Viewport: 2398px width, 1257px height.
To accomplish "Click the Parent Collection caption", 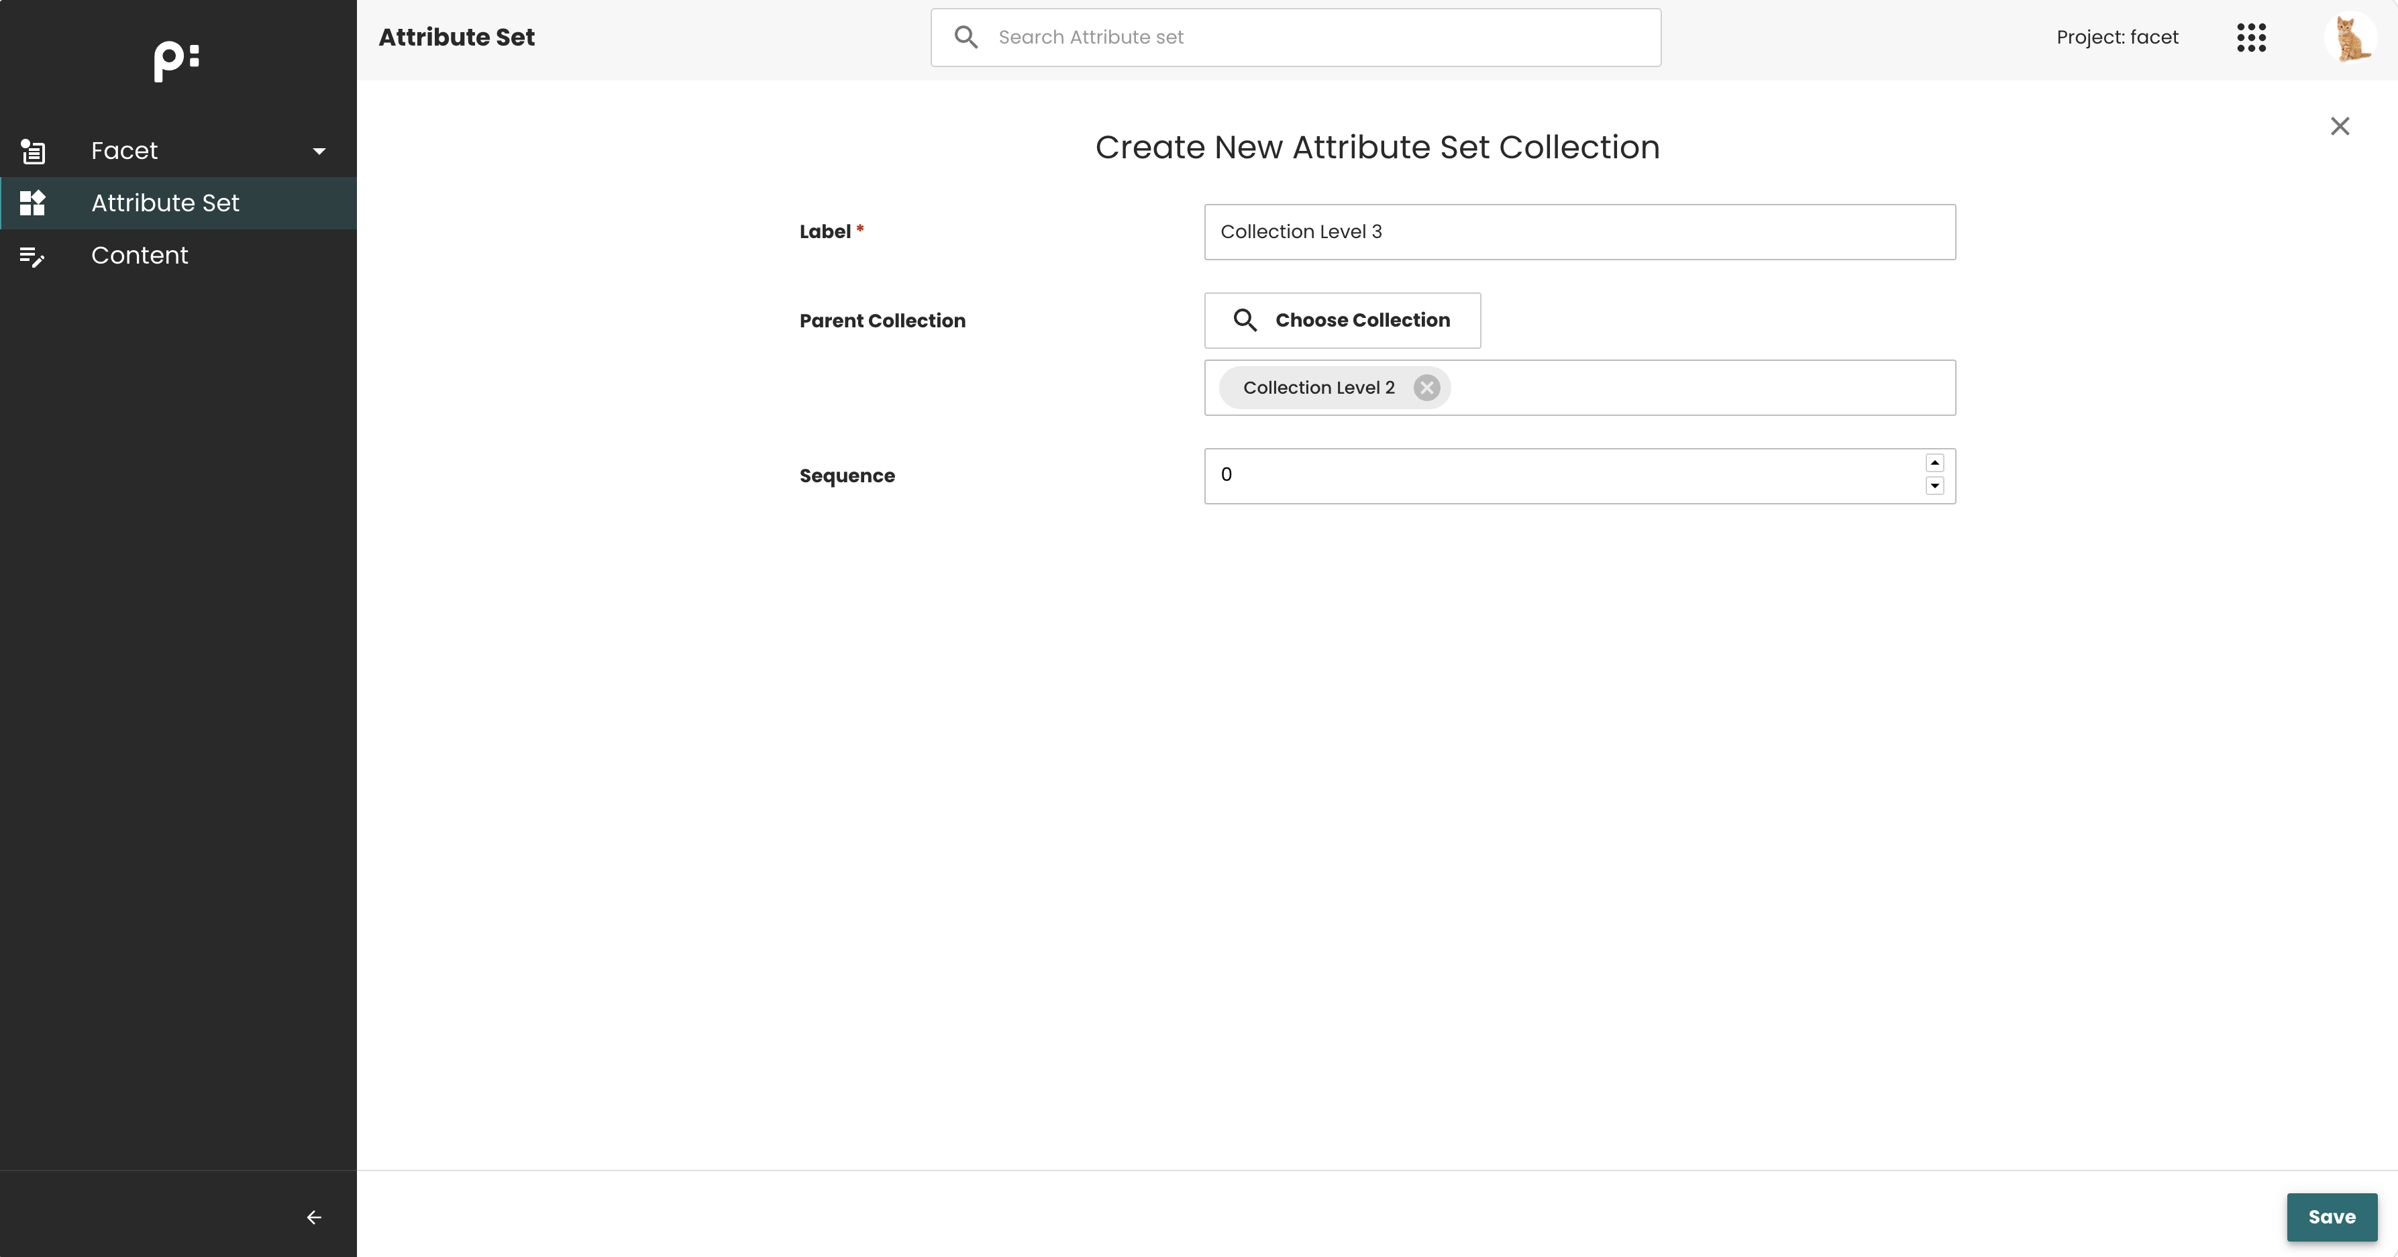I will pyautogui.click(x=882, y=321).
